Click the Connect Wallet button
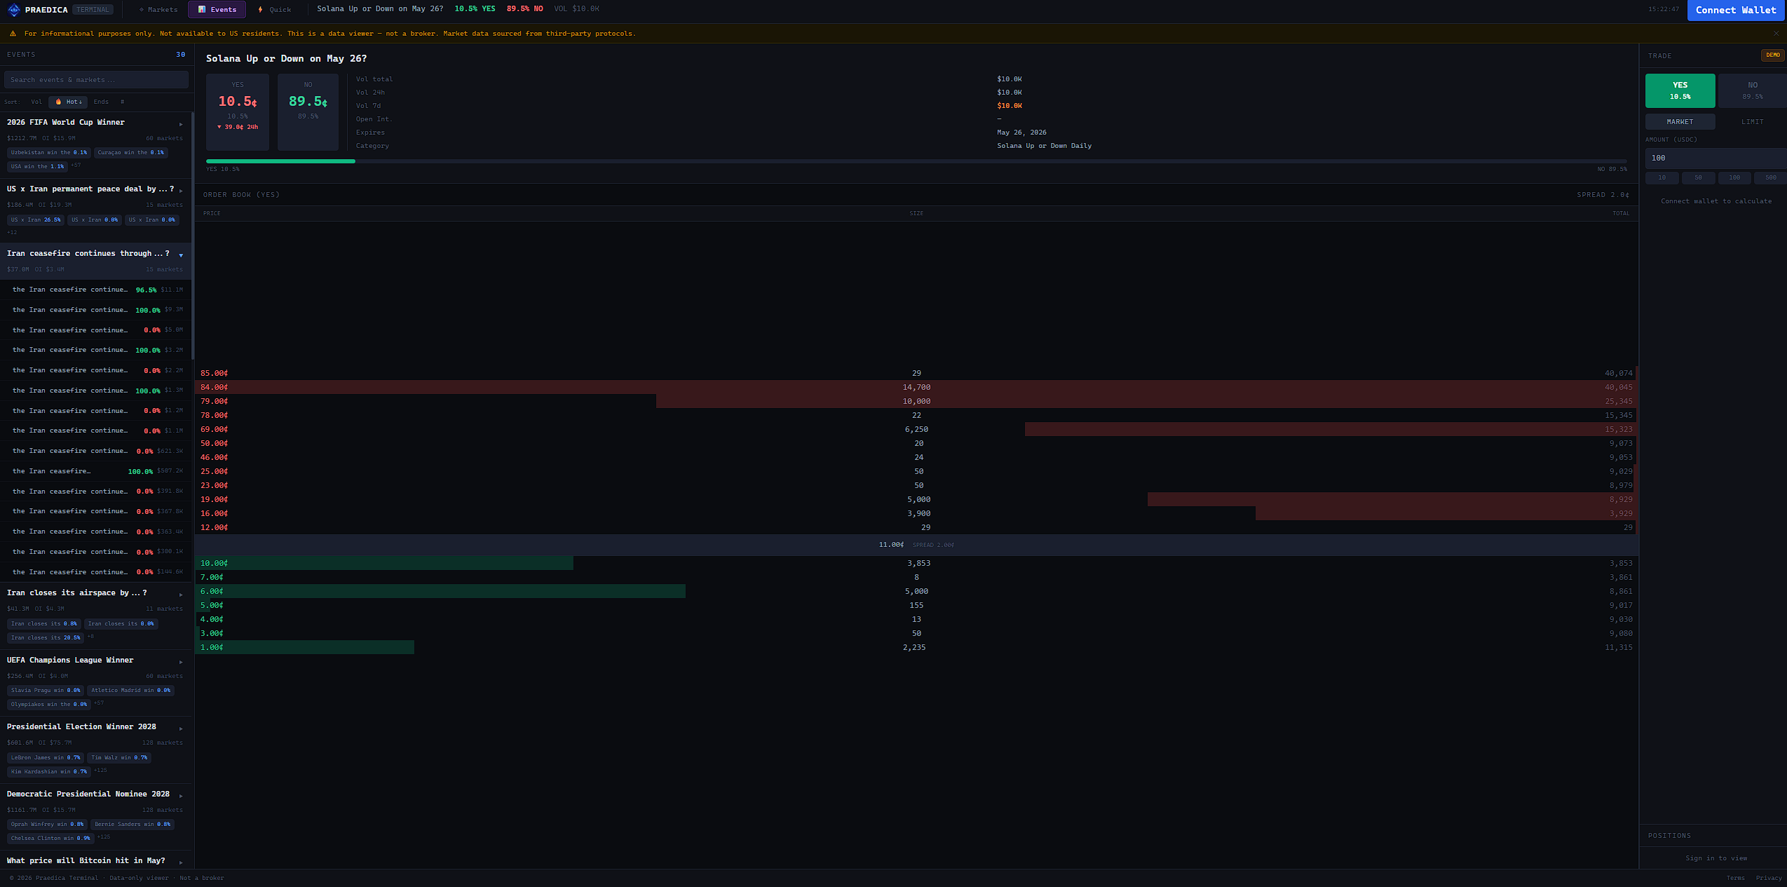This screenshot has height=887, width=1787. point(1736,11)
